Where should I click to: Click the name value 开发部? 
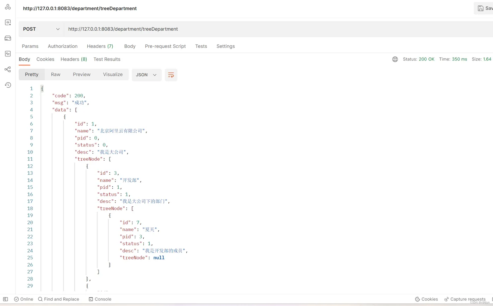point(130,180)
